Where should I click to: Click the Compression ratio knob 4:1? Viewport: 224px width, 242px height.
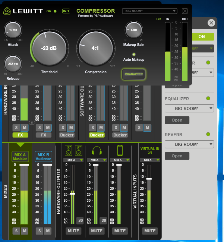tap(96, 48)
